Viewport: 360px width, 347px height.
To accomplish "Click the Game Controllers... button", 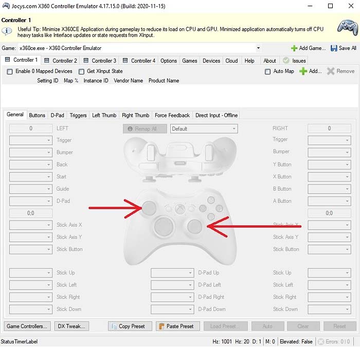I will tap(27, 326).
